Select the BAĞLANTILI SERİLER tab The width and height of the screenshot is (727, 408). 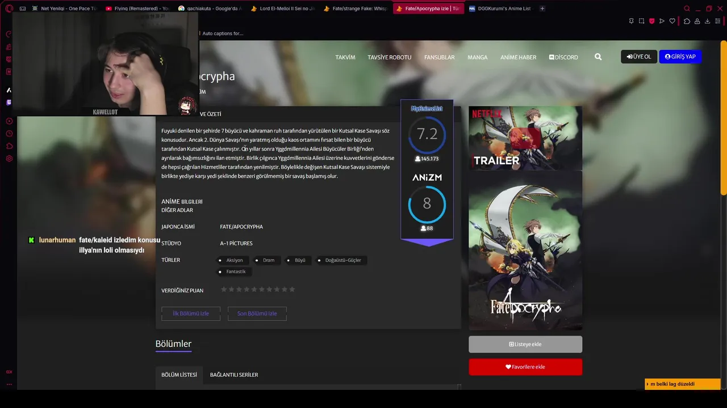pos(234,375)
